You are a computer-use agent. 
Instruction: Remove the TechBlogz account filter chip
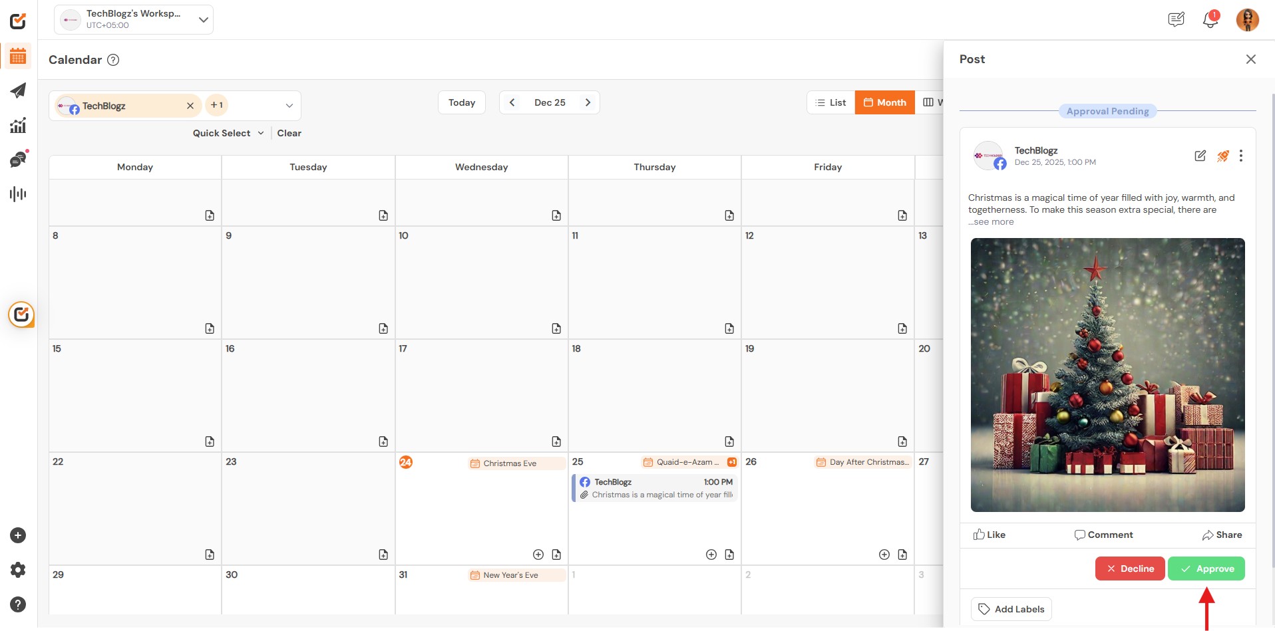click(190, 106)
